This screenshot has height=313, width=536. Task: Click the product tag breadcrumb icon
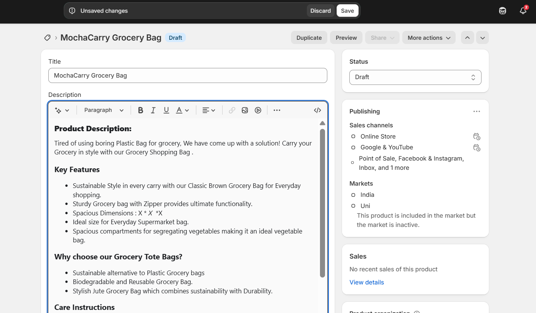pyautogui.click(x=47, y=37)
